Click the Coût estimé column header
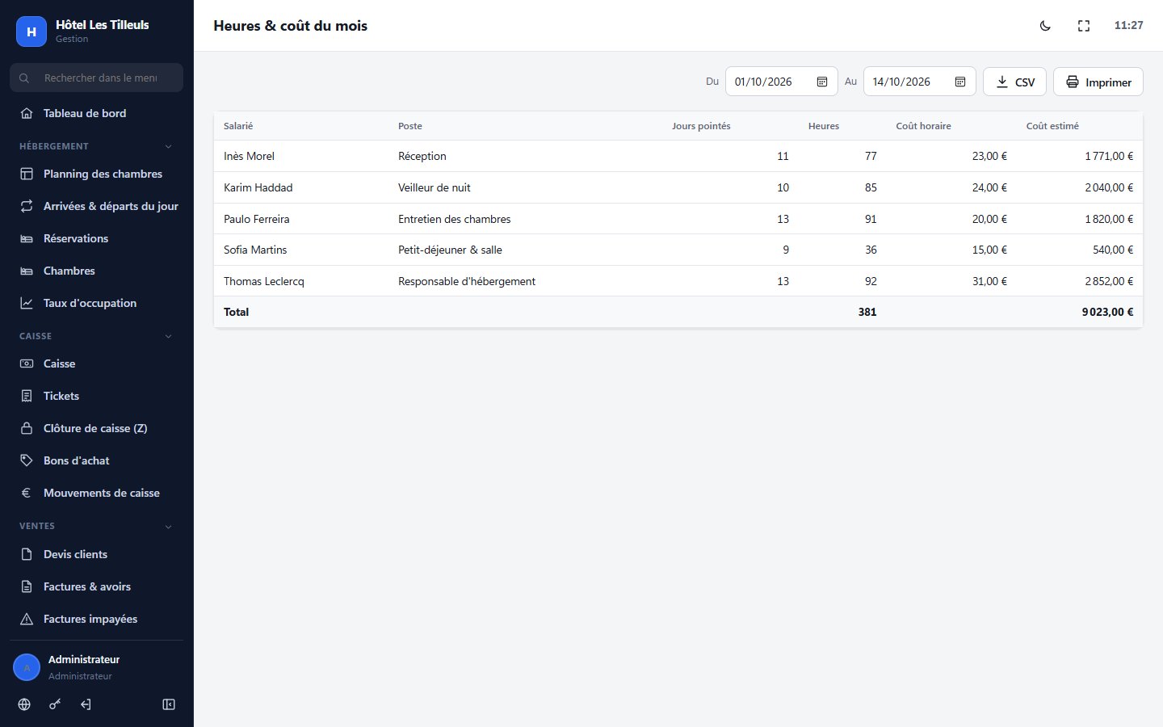 [1052, 126]
